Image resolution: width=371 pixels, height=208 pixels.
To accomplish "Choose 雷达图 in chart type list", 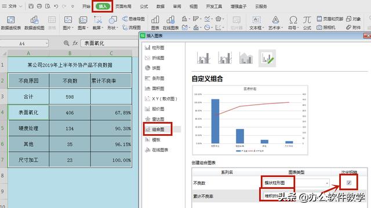I will tap(155, 119).
